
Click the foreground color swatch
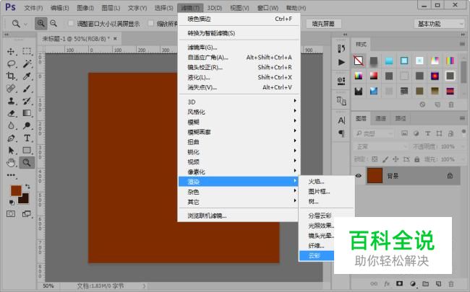[x=16, y=190]
